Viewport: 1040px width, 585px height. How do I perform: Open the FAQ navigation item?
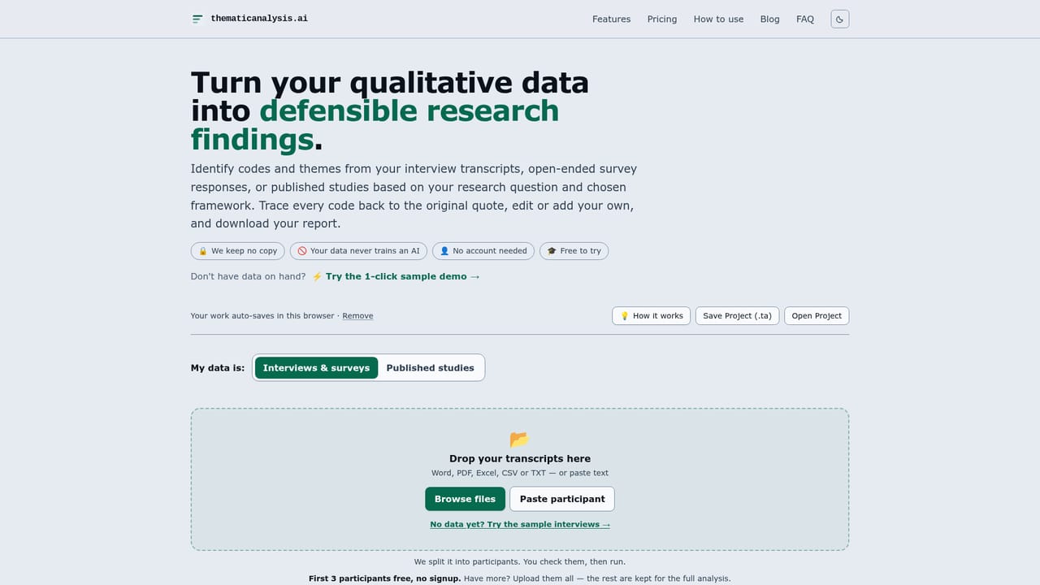[x=805, y=19]
